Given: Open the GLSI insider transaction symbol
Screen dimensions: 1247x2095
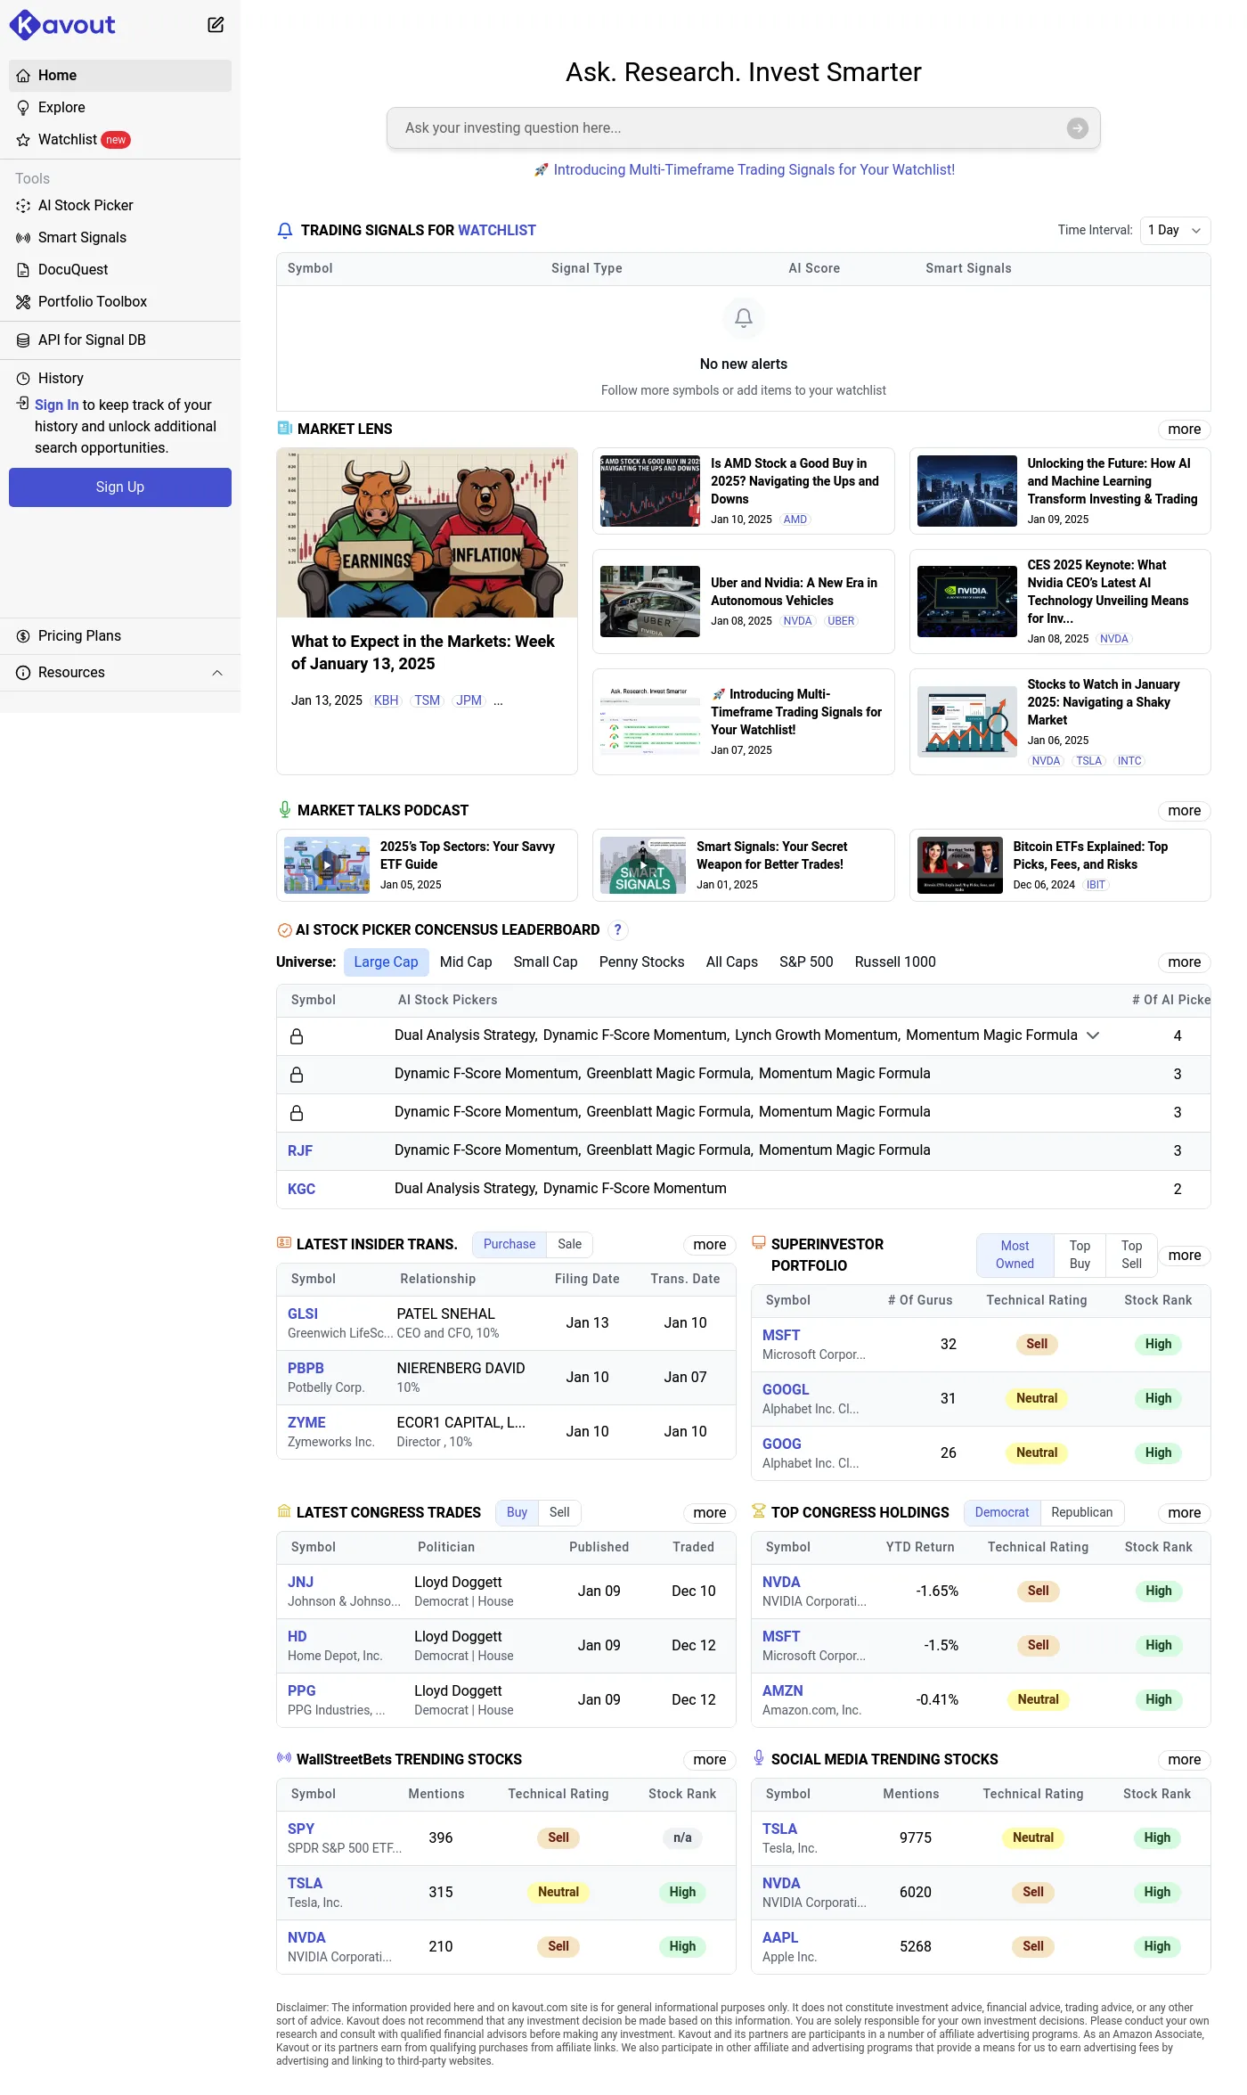Looking at the screenshot, I should 303,1314.
